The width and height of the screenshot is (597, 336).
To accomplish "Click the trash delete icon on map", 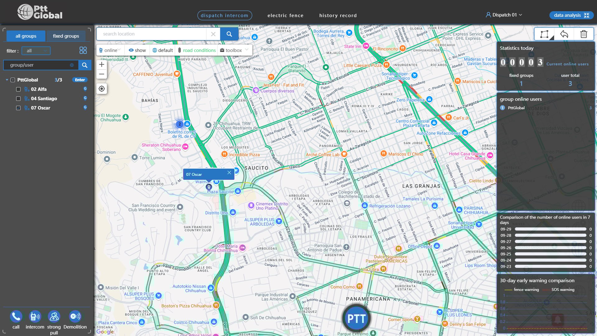I will (x=584, y=34).
